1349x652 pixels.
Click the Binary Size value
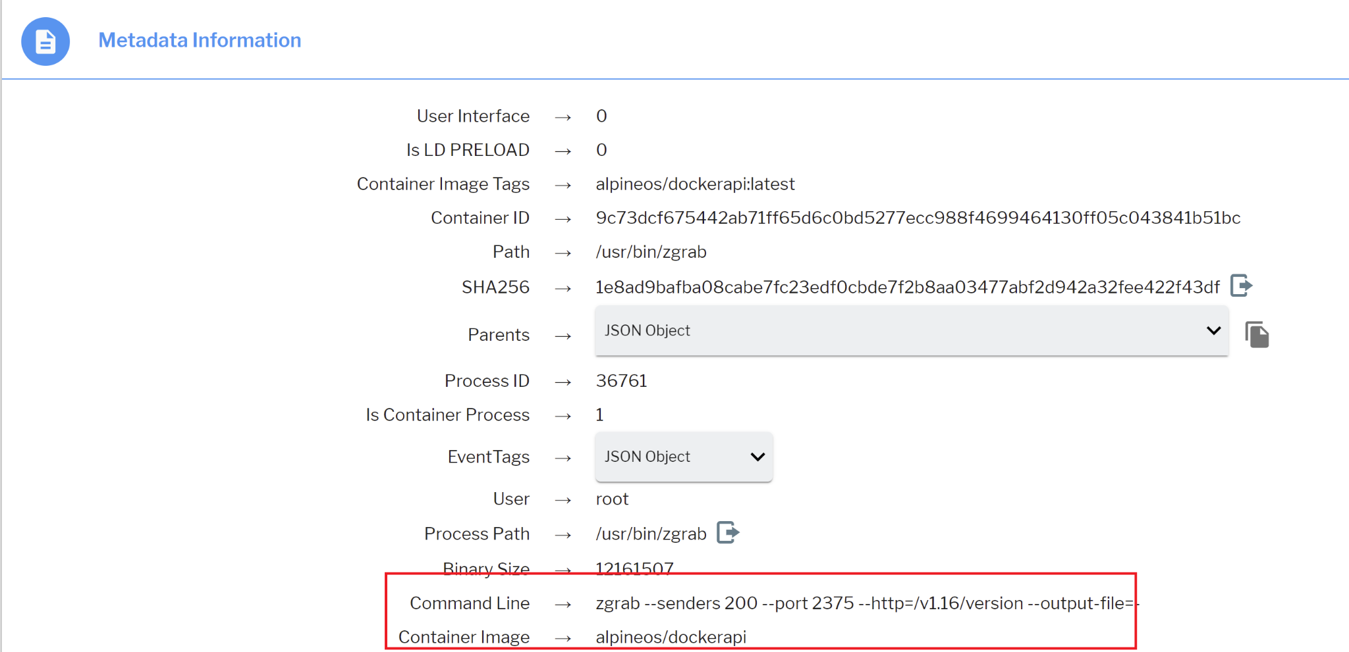634,568
